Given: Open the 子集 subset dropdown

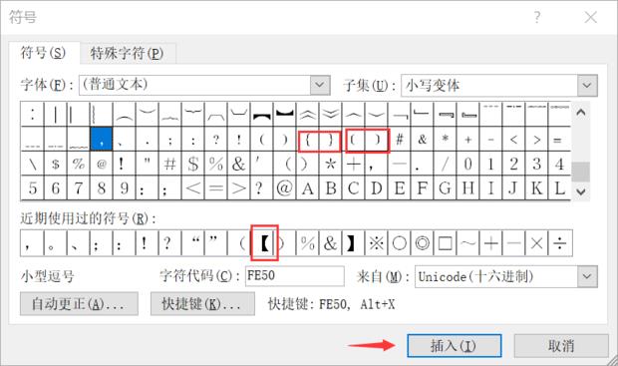Looking at the screenshot, I should coord(587,85).
